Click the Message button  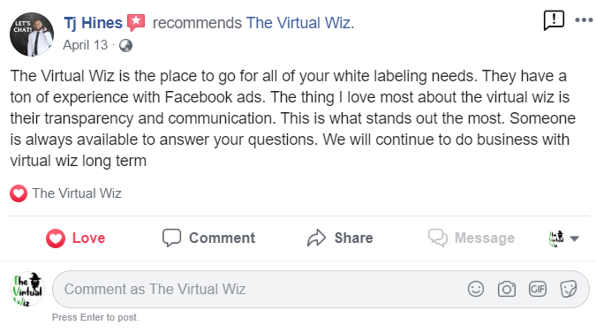(x=472, y=238)
